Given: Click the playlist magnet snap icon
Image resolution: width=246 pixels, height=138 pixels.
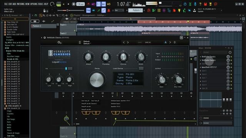Looking at the screenshot, I should [x=36, y=15].
